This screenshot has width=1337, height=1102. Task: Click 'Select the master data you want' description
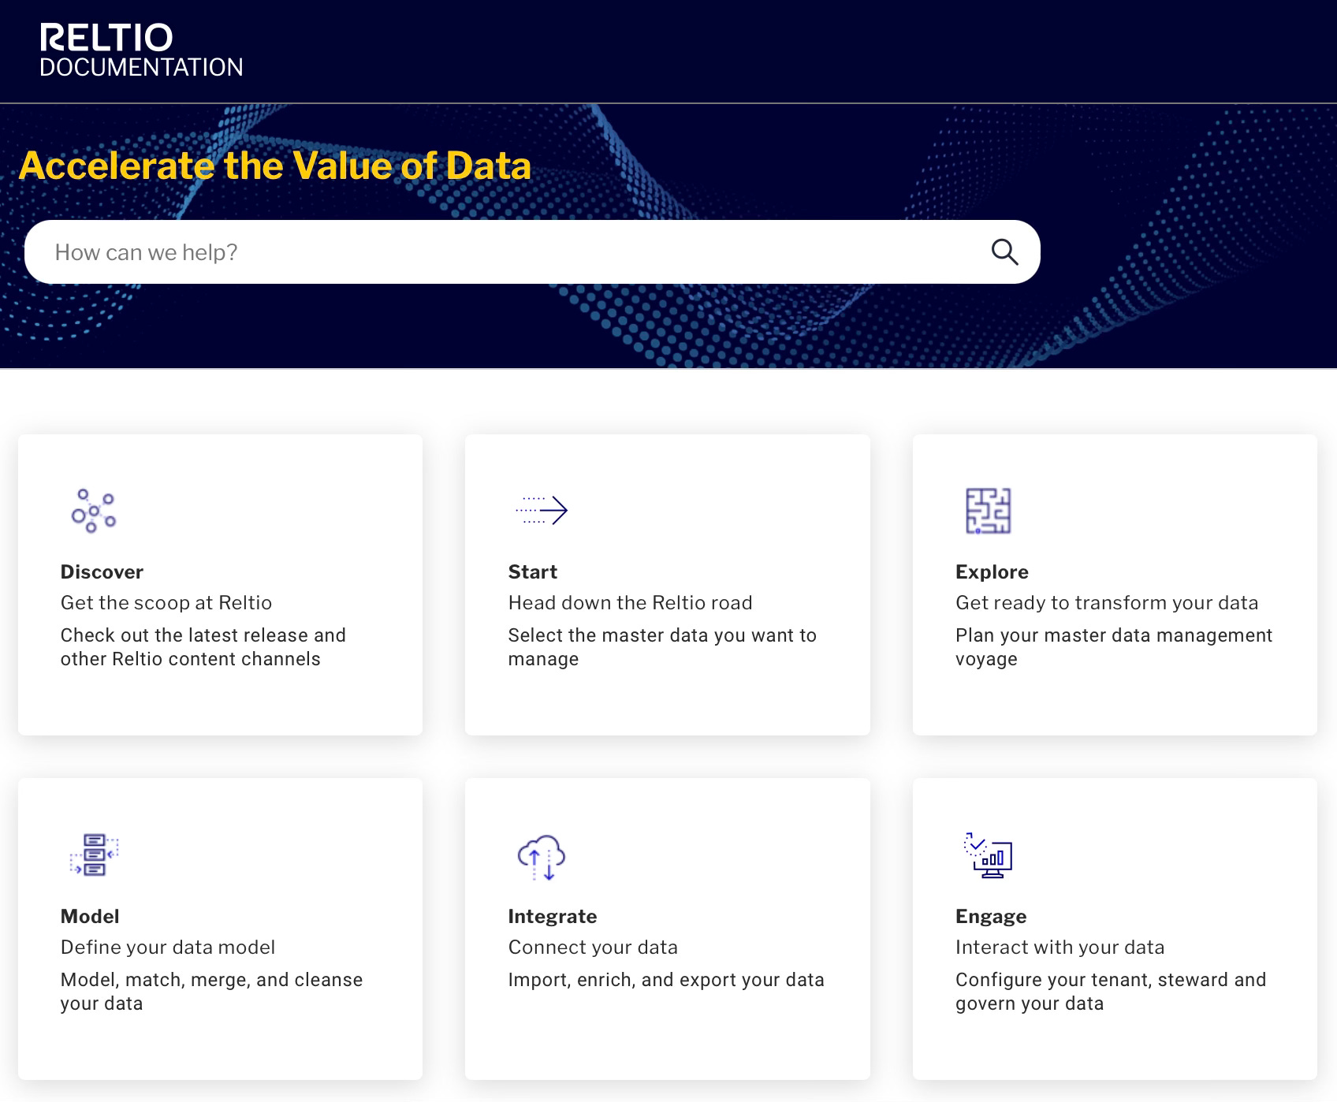coord(662,647)
